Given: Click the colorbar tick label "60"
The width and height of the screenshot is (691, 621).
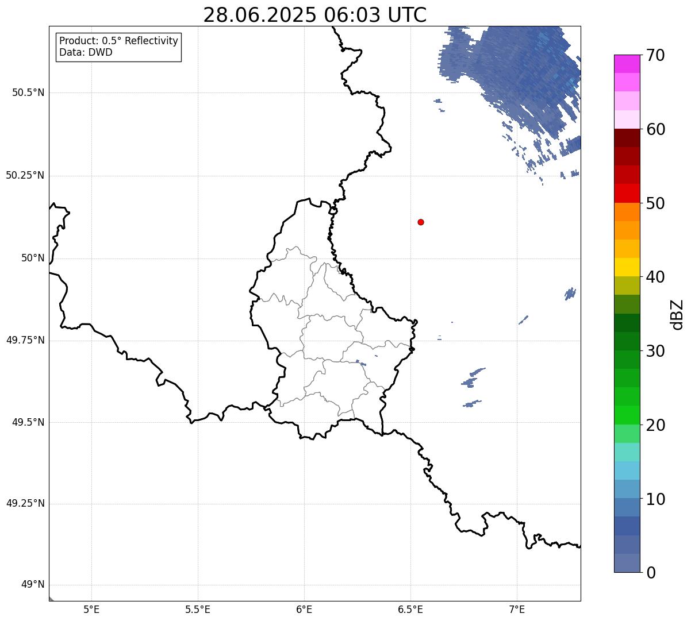Looking at the screenshot, I should [656, 130].
